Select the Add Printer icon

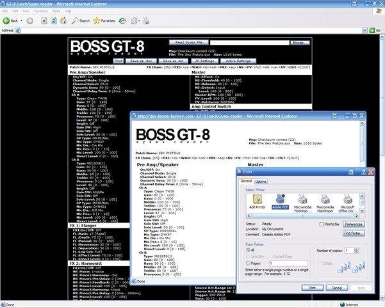257,201
